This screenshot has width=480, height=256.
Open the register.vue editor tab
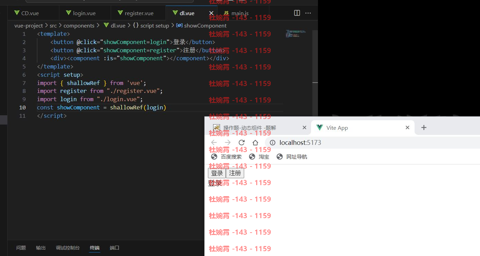coord(138,13)
